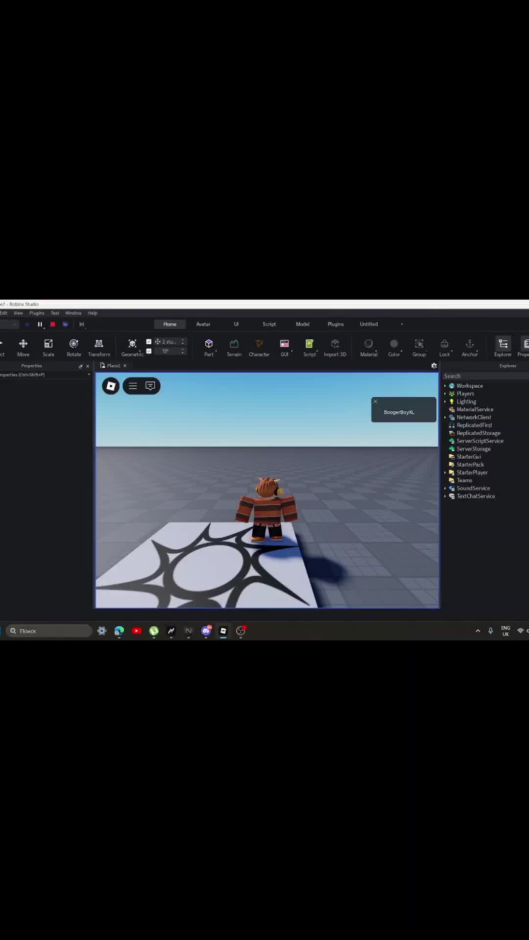Open the Color picker tool

pyautogui.click(x=394, y=348)
